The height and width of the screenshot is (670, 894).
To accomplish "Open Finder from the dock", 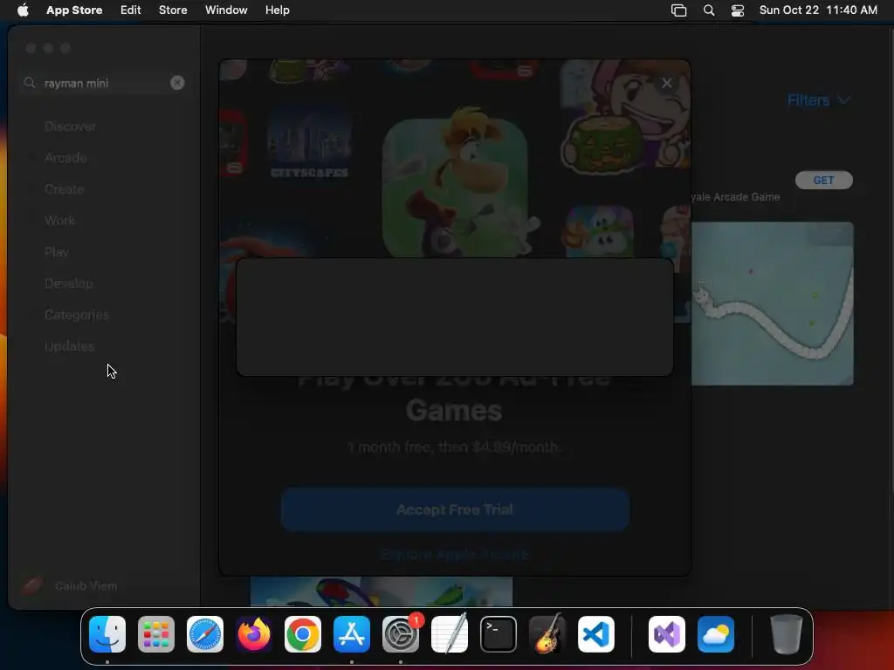I will point(107,634).
